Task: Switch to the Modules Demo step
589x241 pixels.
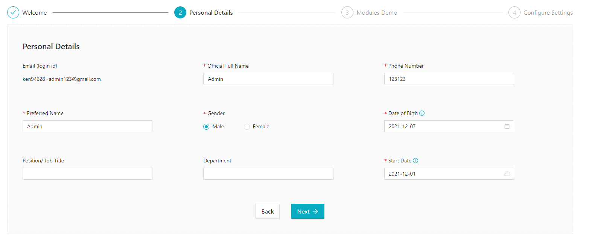Action: pyautogui.click(x=376, y=12)
